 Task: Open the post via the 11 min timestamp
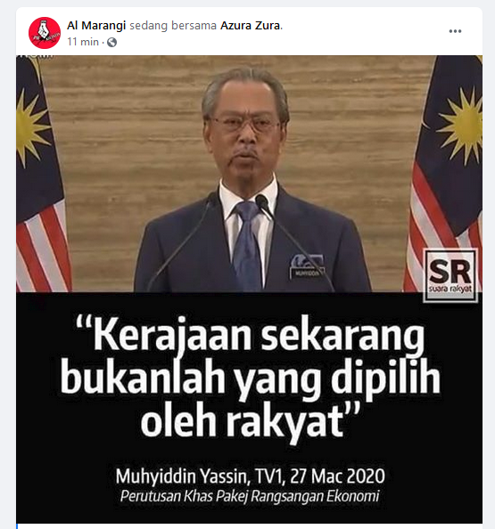click(83, 42)
